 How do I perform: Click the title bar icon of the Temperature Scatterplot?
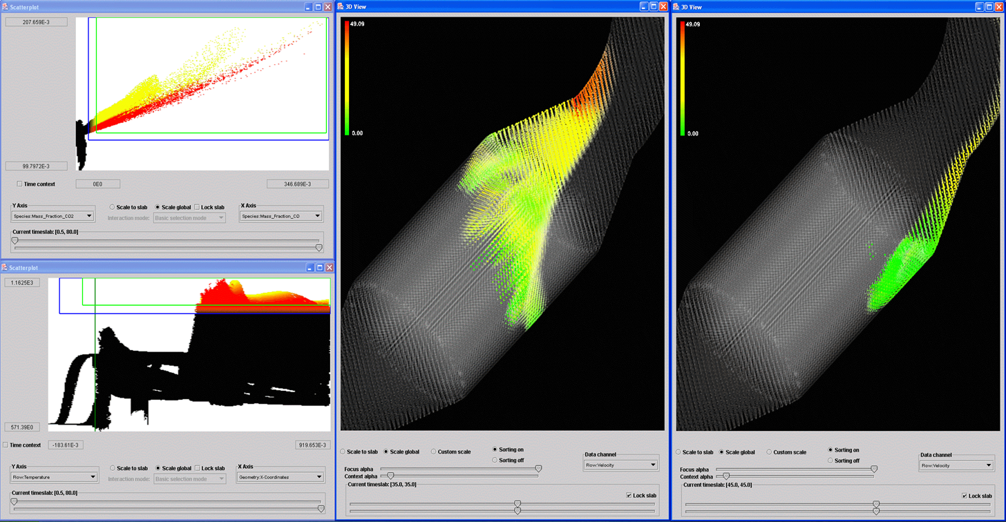pos(6,268)
